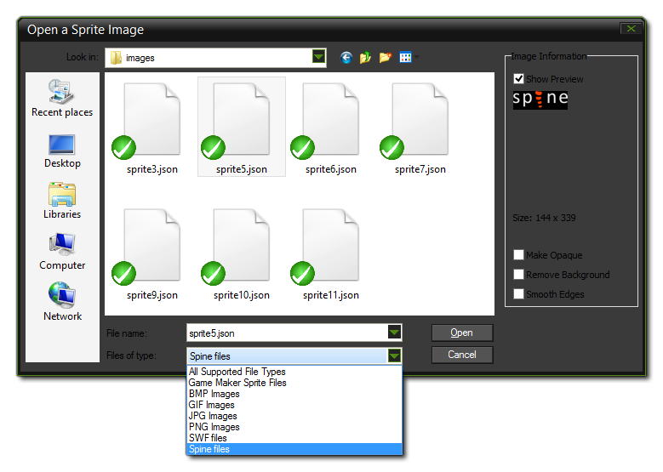Expand the Look in folder dropdown
Screen dimensions: 663x472
click(318, 58)
